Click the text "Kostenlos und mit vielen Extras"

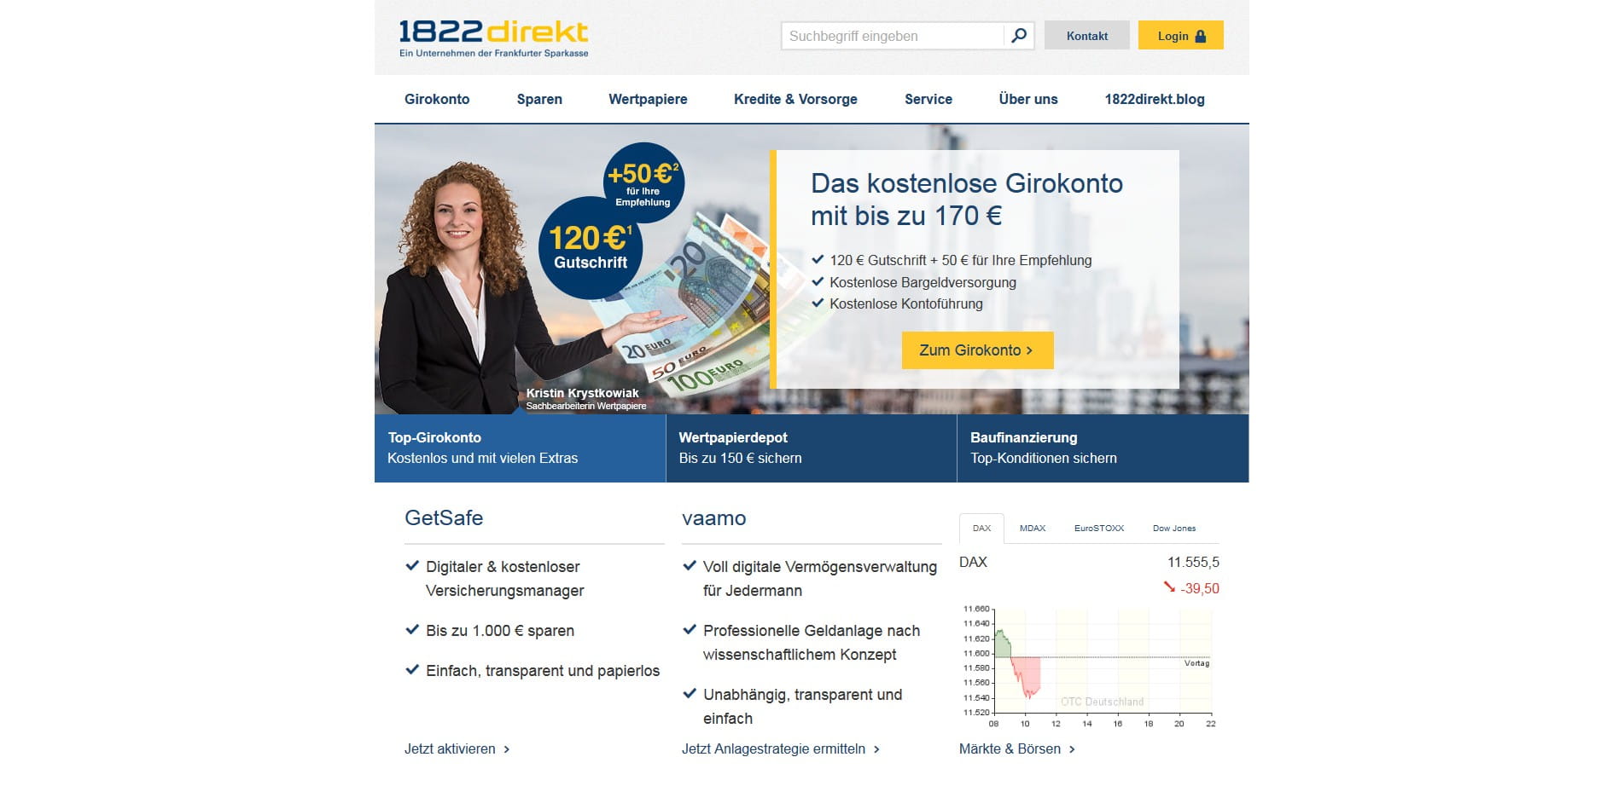click(x=482, y=459)
